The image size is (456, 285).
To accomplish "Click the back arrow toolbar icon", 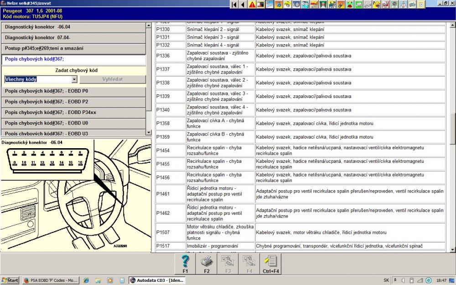I will pos(243,5).
